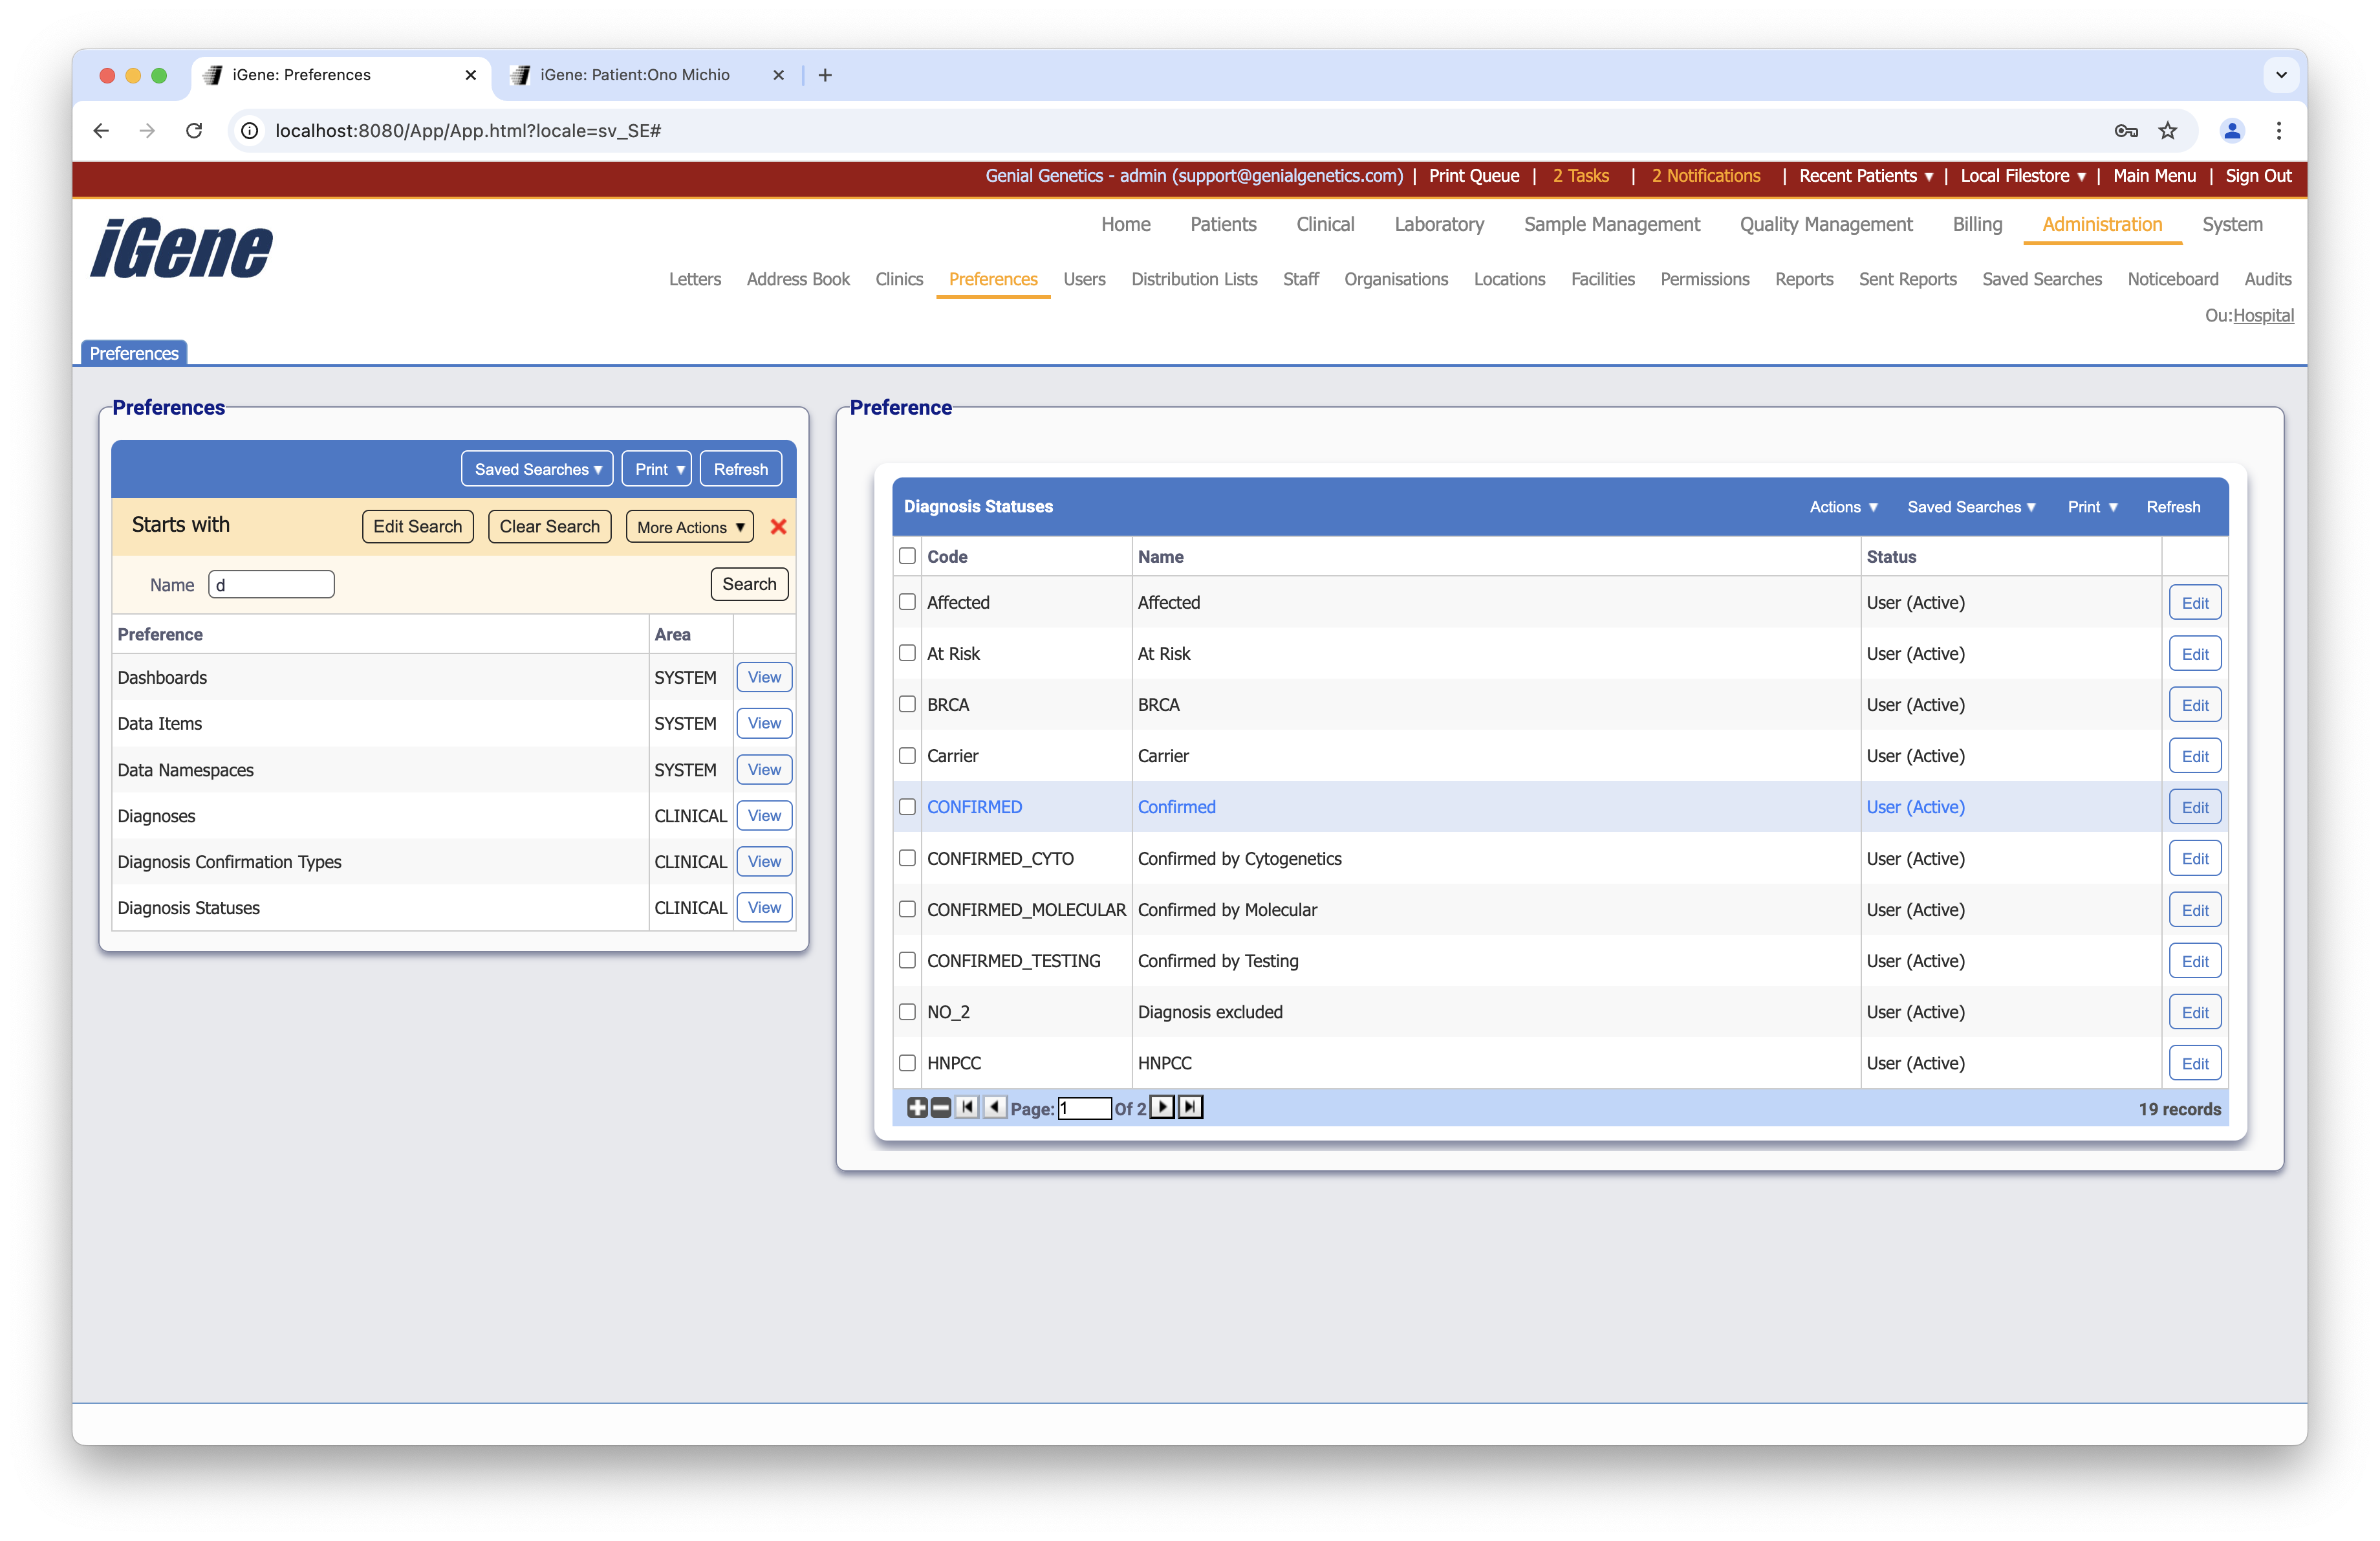
Task: Click Edit for the HNPCC status
Action: tap(2194, 1063)
